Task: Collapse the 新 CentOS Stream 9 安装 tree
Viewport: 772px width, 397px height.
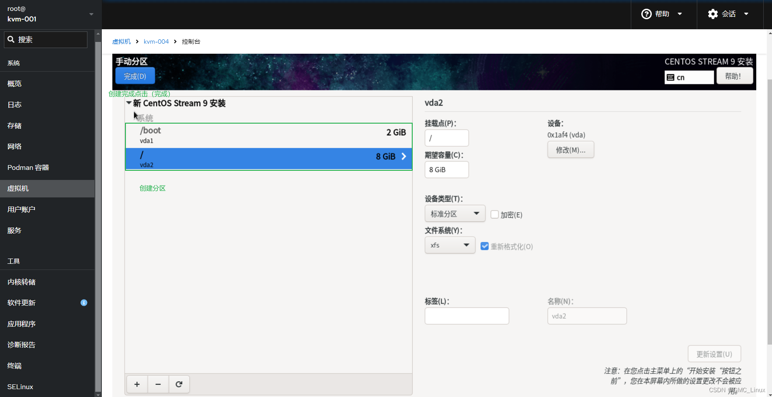Action: (x=129, y=103)
